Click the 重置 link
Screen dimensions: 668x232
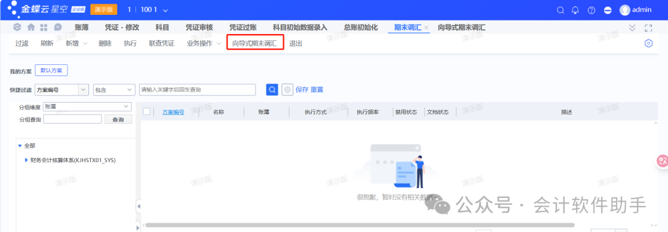point(317,90)
